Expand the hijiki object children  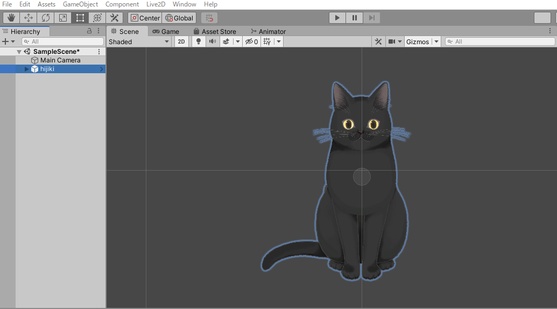tap(27, 69)
